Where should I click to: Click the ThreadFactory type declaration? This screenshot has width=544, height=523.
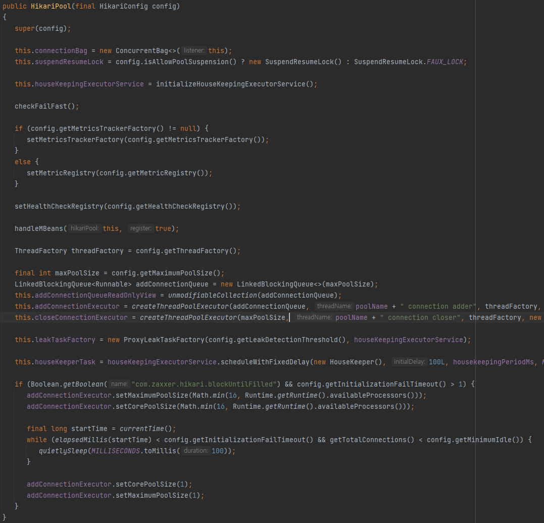click(x=40, y=251)
